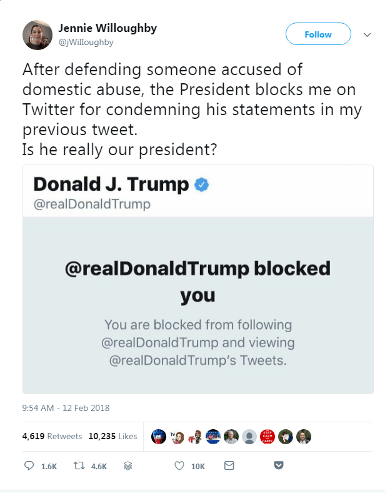Viewport: 385px width, 493px height.
Task: Expand the tweet options chevron menu
Action: 367,35
